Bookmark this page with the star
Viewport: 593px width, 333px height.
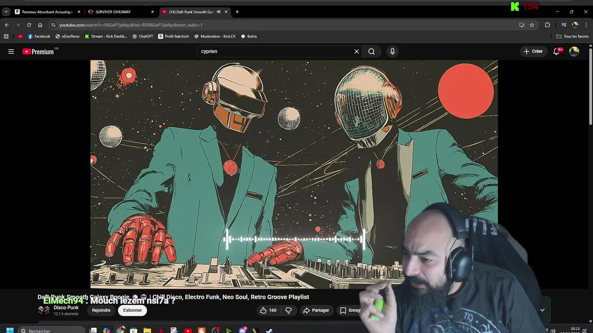[x=532, y=25]
